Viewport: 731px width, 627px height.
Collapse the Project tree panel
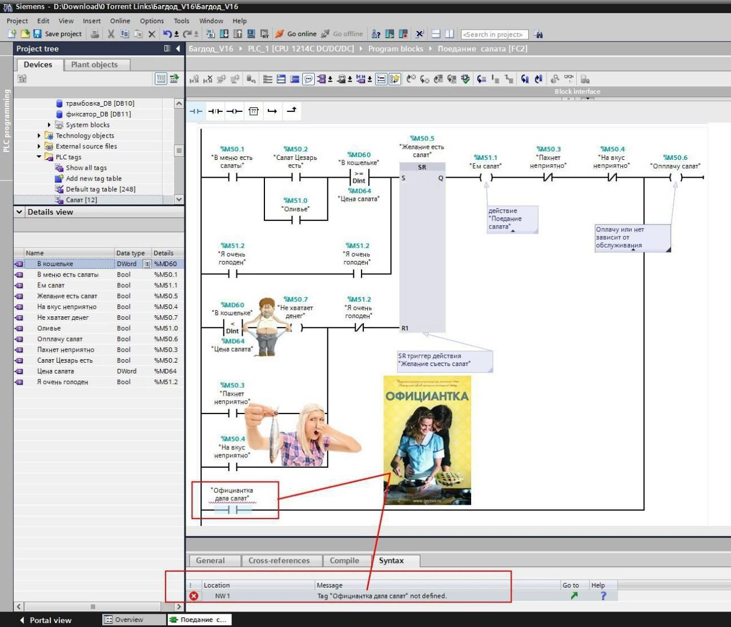pos(178,49)
